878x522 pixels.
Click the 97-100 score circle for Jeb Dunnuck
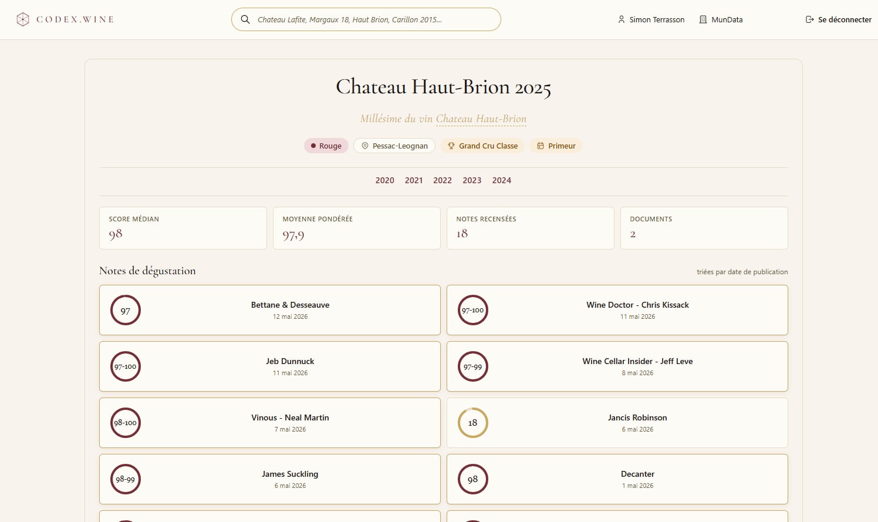coord(126,366)
